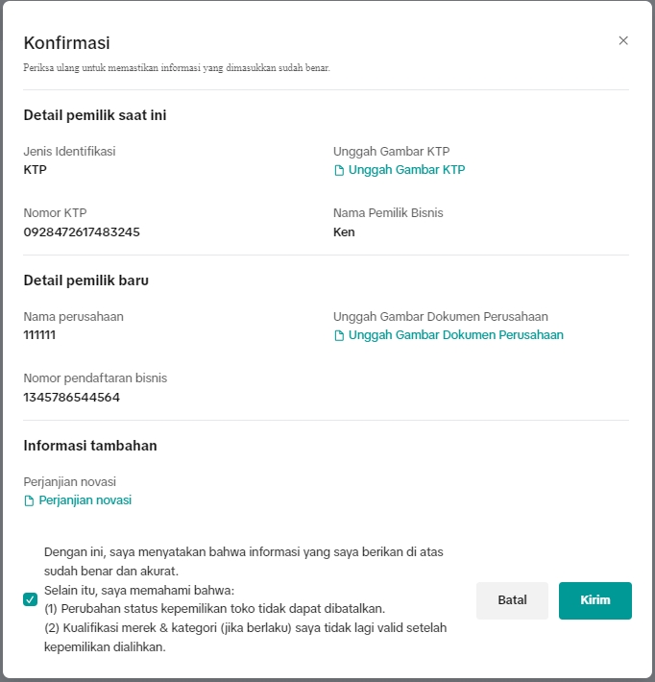The height and width of the screenshot is (682, 655).
Task: Click the Informasi tambahan heading
Action: pos(90,446)
